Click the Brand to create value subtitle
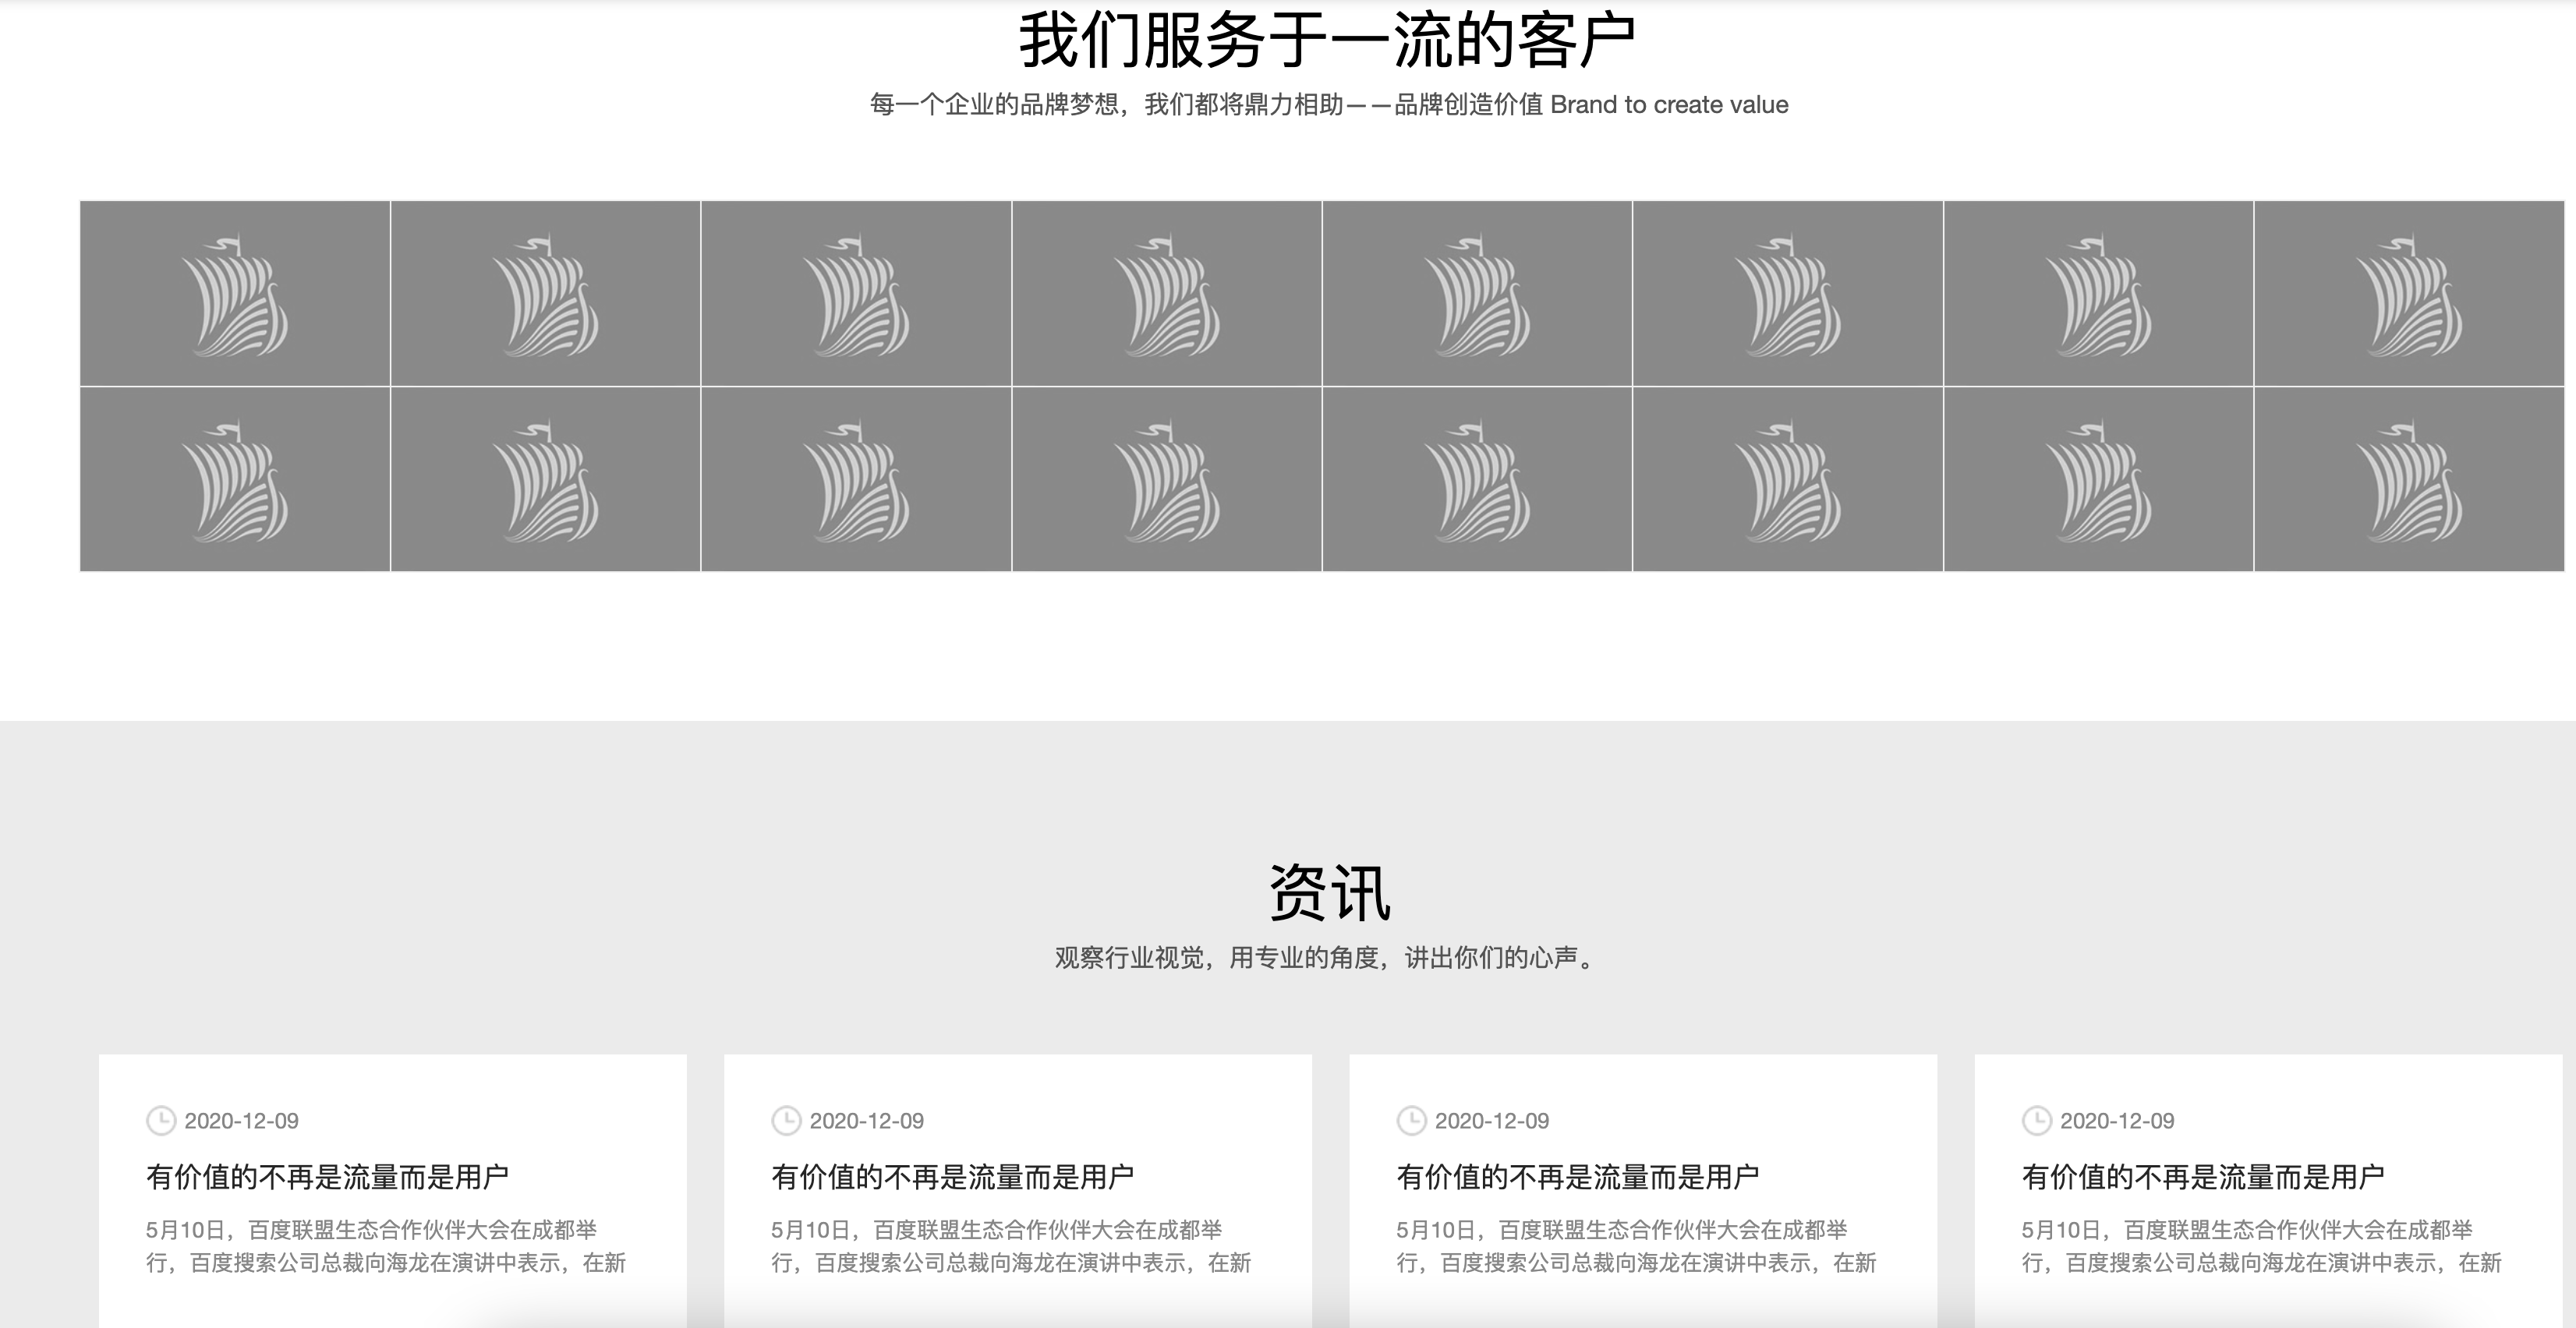The image size is (2576, 1328). [x=1329, y=105]
